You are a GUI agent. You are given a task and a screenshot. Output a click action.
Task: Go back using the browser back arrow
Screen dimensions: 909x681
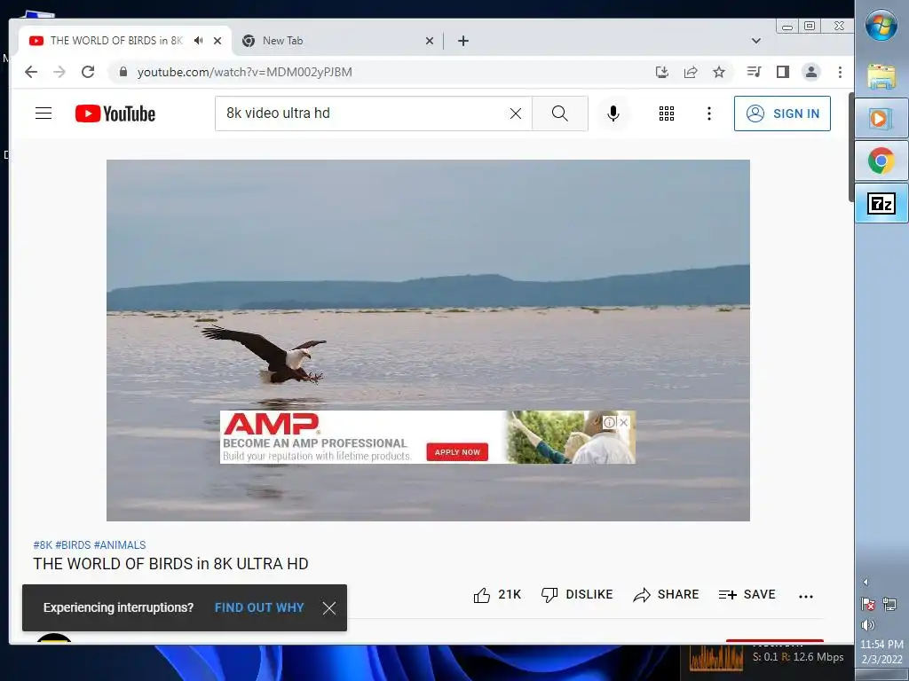(x=31, y=72)
